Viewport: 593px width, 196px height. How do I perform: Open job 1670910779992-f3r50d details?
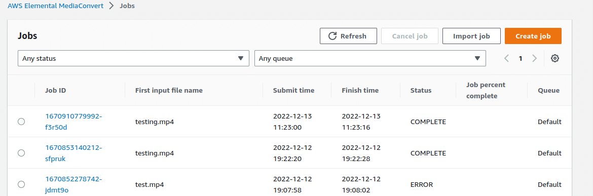(74, 122)
